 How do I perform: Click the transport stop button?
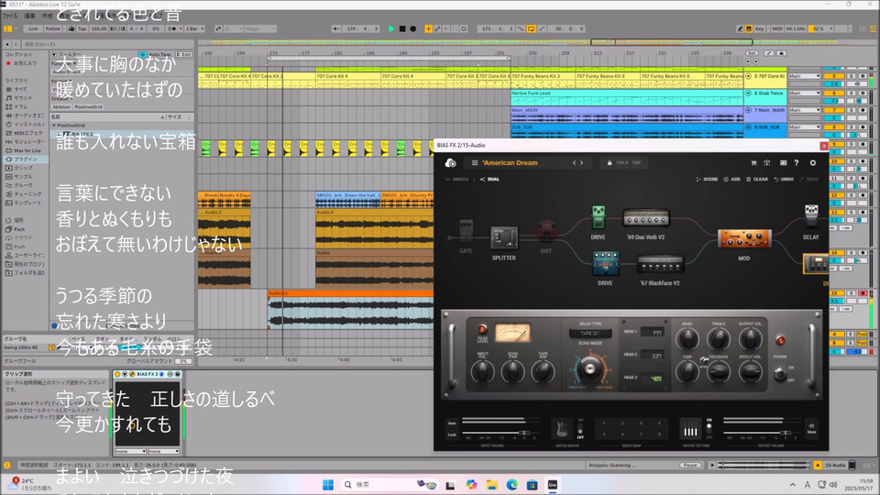[402, 28]
